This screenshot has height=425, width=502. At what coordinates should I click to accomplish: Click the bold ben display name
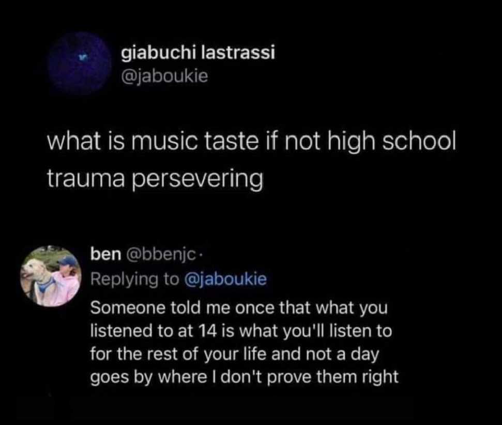[x=106, y=255]
